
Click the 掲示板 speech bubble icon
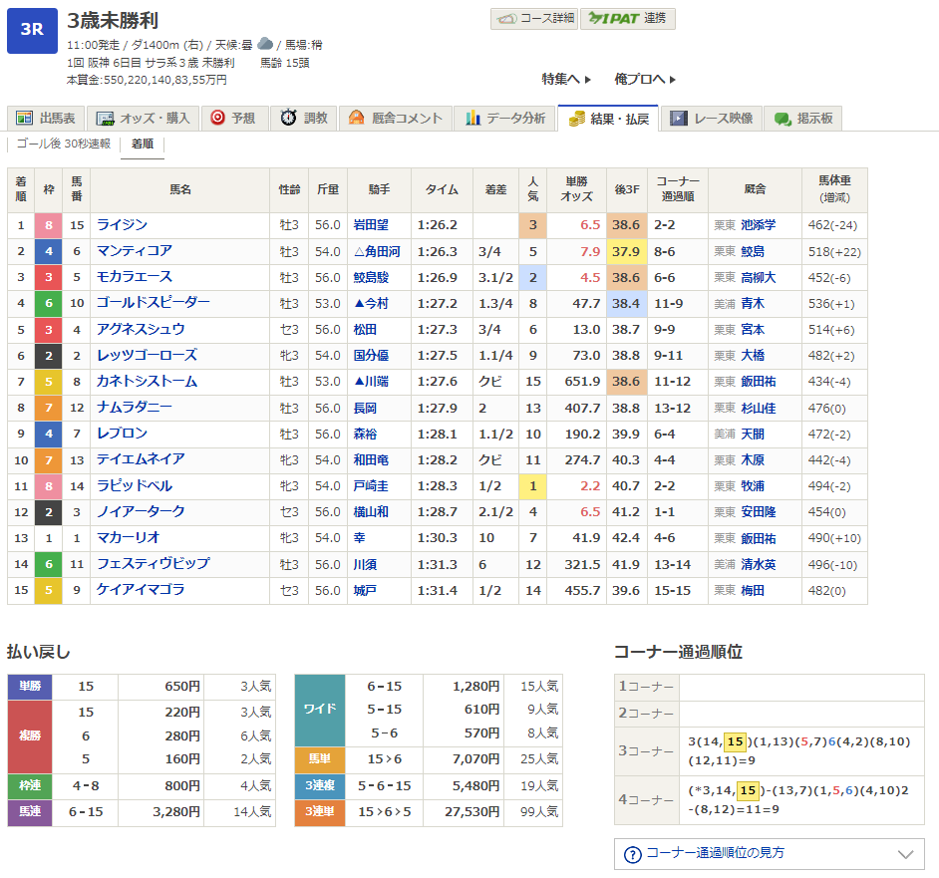[782, 119]
